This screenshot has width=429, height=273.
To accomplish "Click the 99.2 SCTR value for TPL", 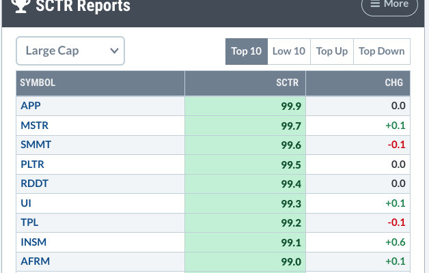I will 291,223.
